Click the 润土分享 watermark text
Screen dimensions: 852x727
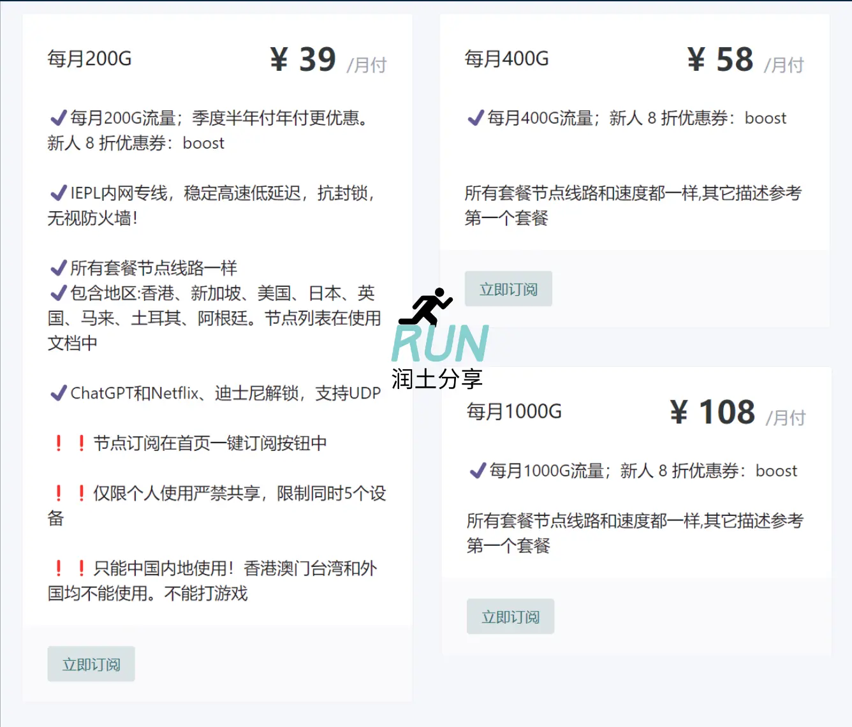click(x=437, y=378)
